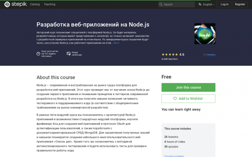Click the heart icon in Wishlist button
Image resolution: width=252 pixels, height=157 pixels.
tap(175, 98)
